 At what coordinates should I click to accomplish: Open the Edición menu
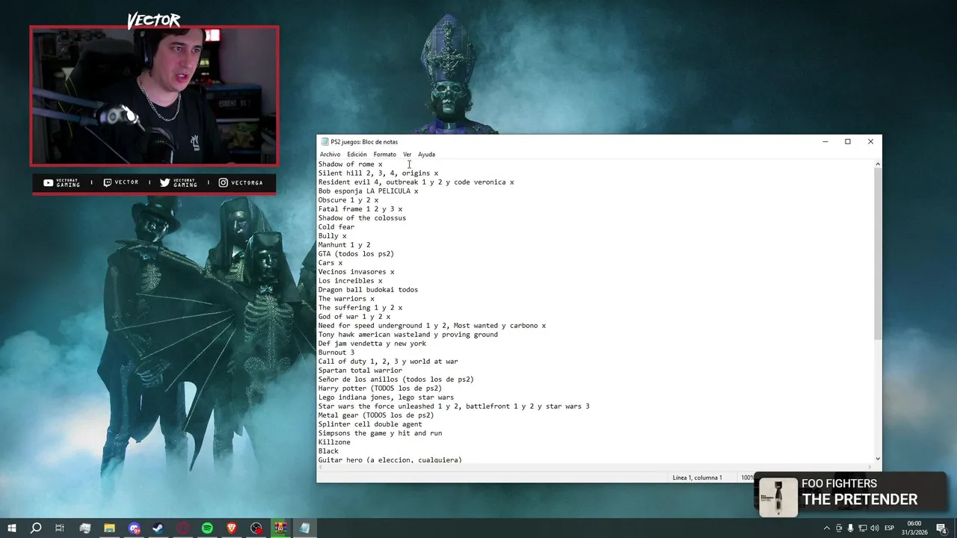click(357, 155)
